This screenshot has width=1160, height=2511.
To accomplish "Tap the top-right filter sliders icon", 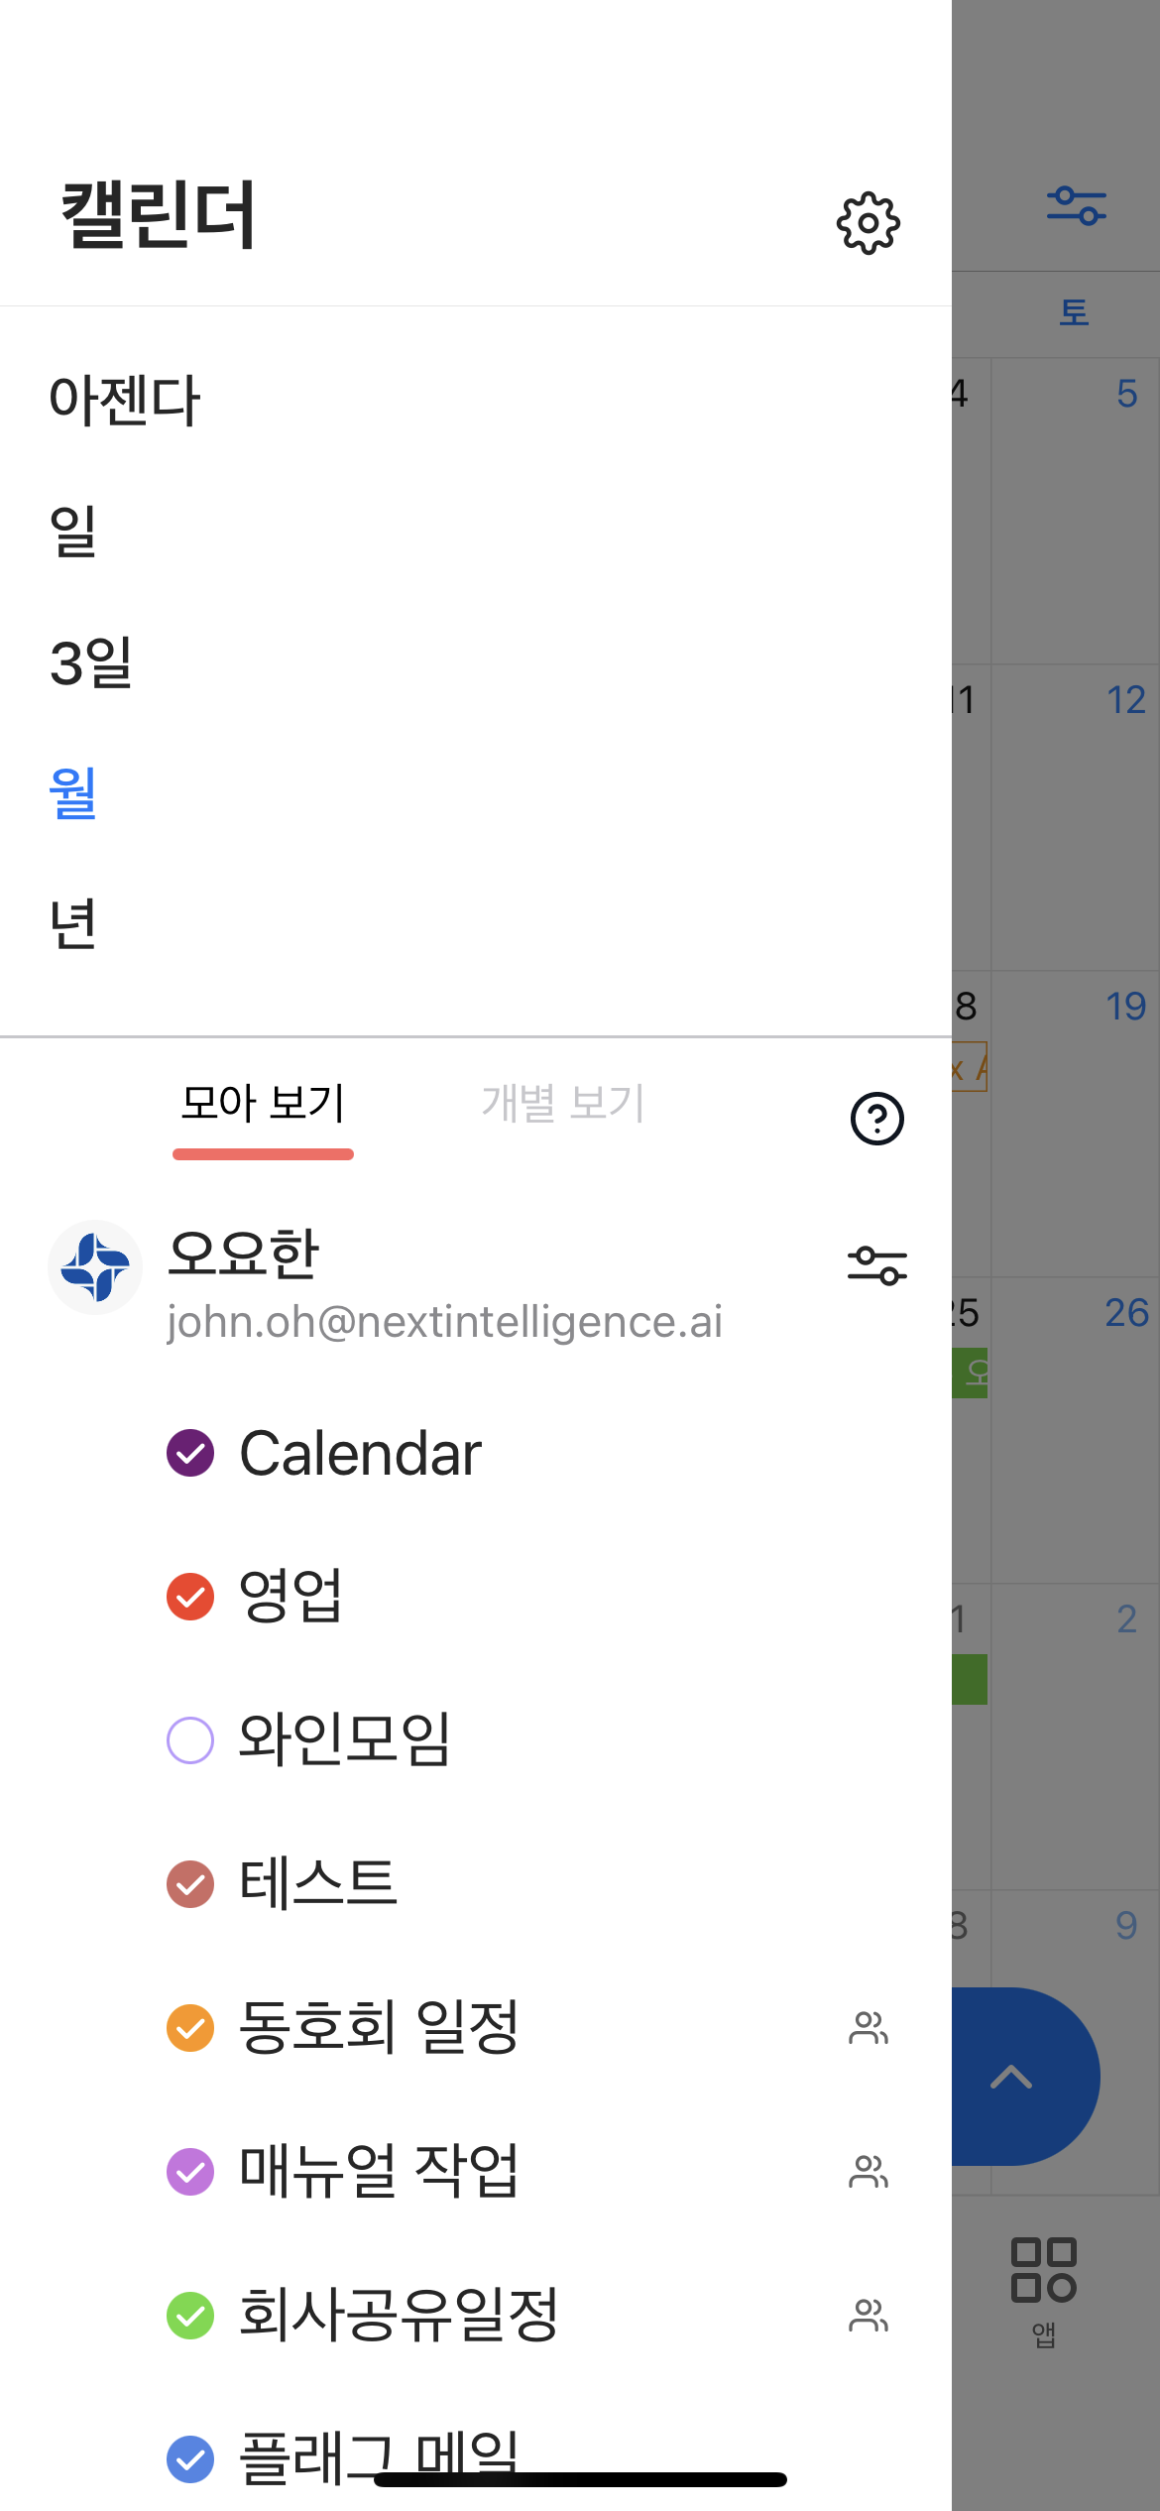I will coord(1076,205).
